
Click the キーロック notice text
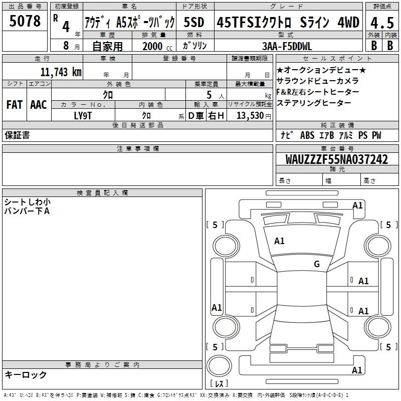pos(26,374)
